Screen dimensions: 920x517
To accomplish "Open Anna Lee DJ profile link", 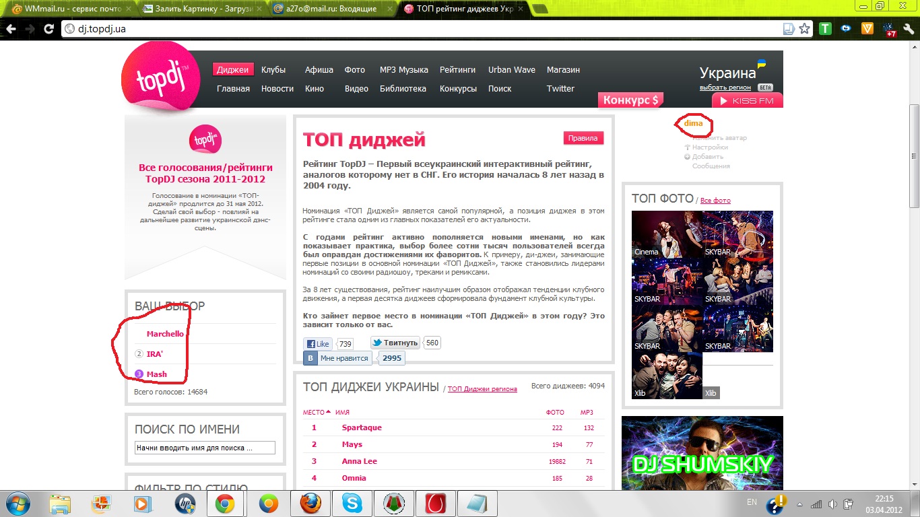I will [x=360, y=461].
